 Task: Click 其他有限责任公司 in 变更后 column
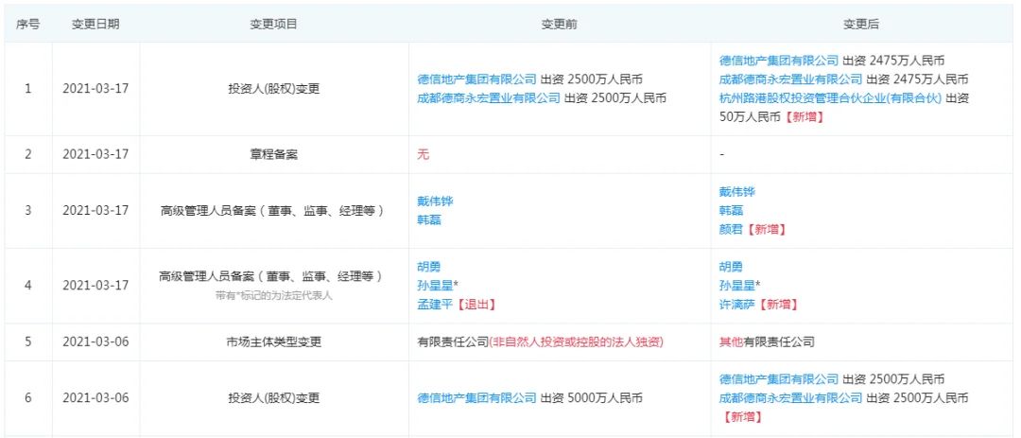click(767, 342)
